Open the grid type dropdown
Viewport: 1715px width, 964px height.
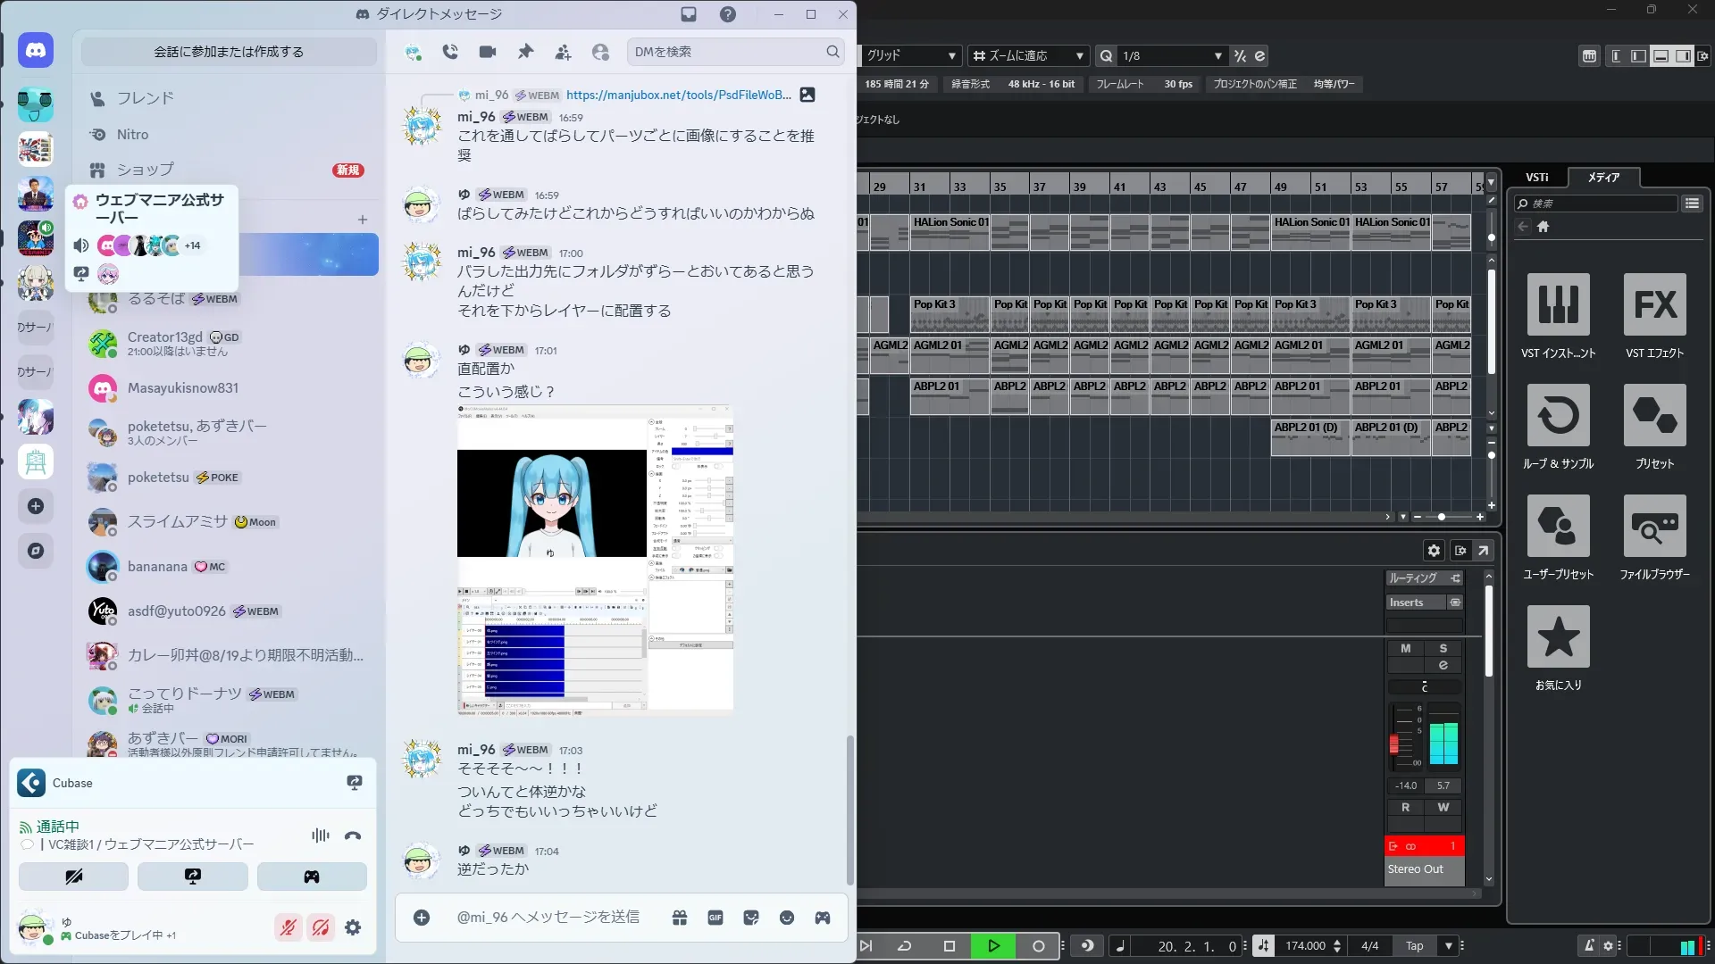(911, 55)
